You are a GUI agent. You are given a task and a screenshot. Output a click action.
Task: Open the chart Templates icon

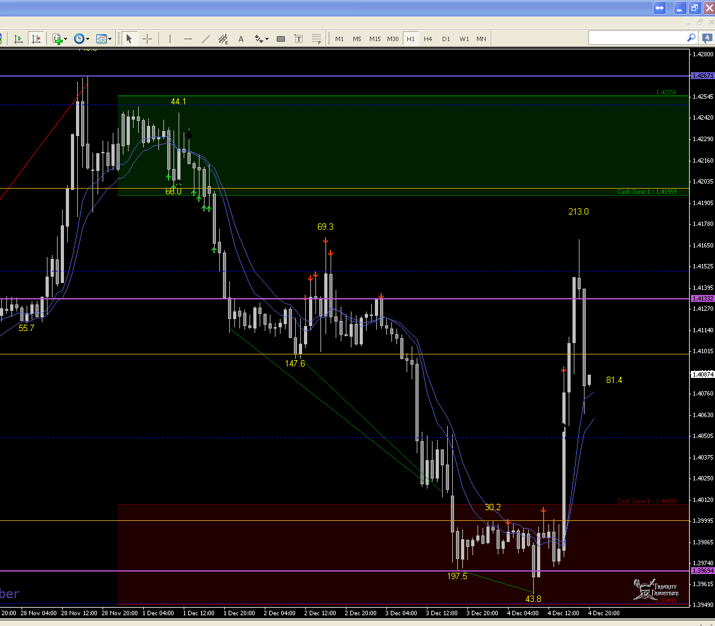tap(101, 39)
